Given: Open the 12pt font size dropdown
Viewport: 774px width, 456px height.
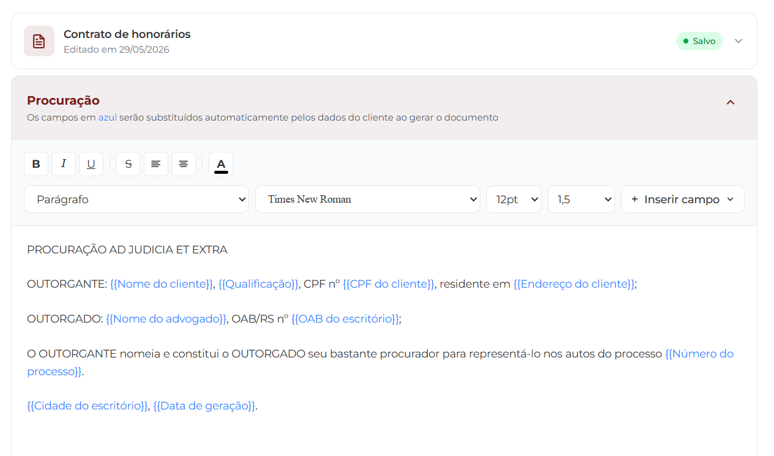Looking at the screenshot, I should point(514,200).
